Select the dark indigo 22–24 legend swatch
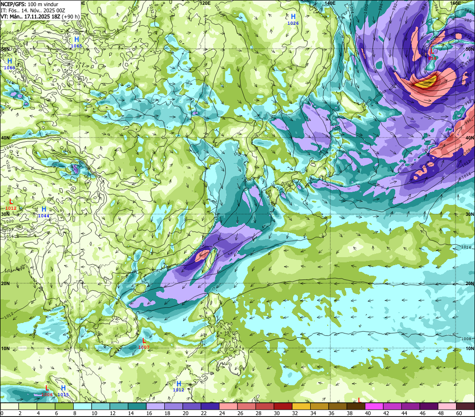475x417 pixels. coord(210,407)
